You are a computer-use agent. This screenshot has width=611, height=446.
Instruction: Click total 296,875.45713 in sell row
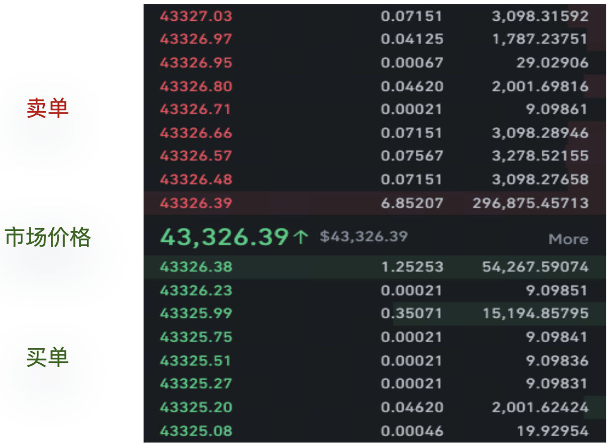pyautogui.click(x=530, y=203)
